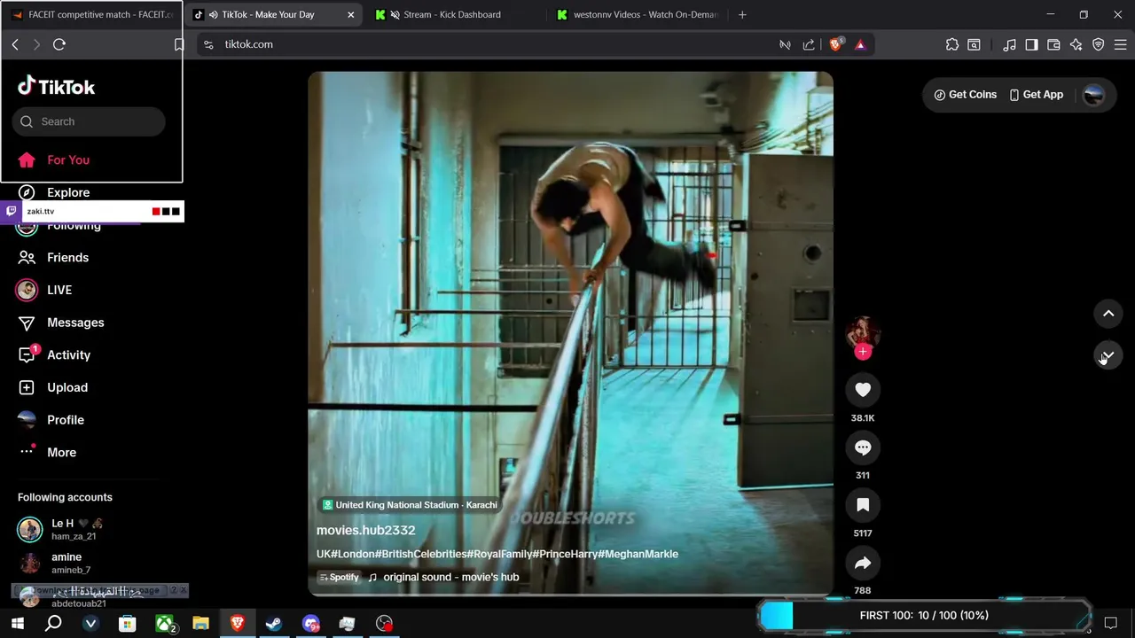The height and width of the screenshot is (638, 1135).
Task: Focus the TikTok Search field
Action: coord(89,121)
